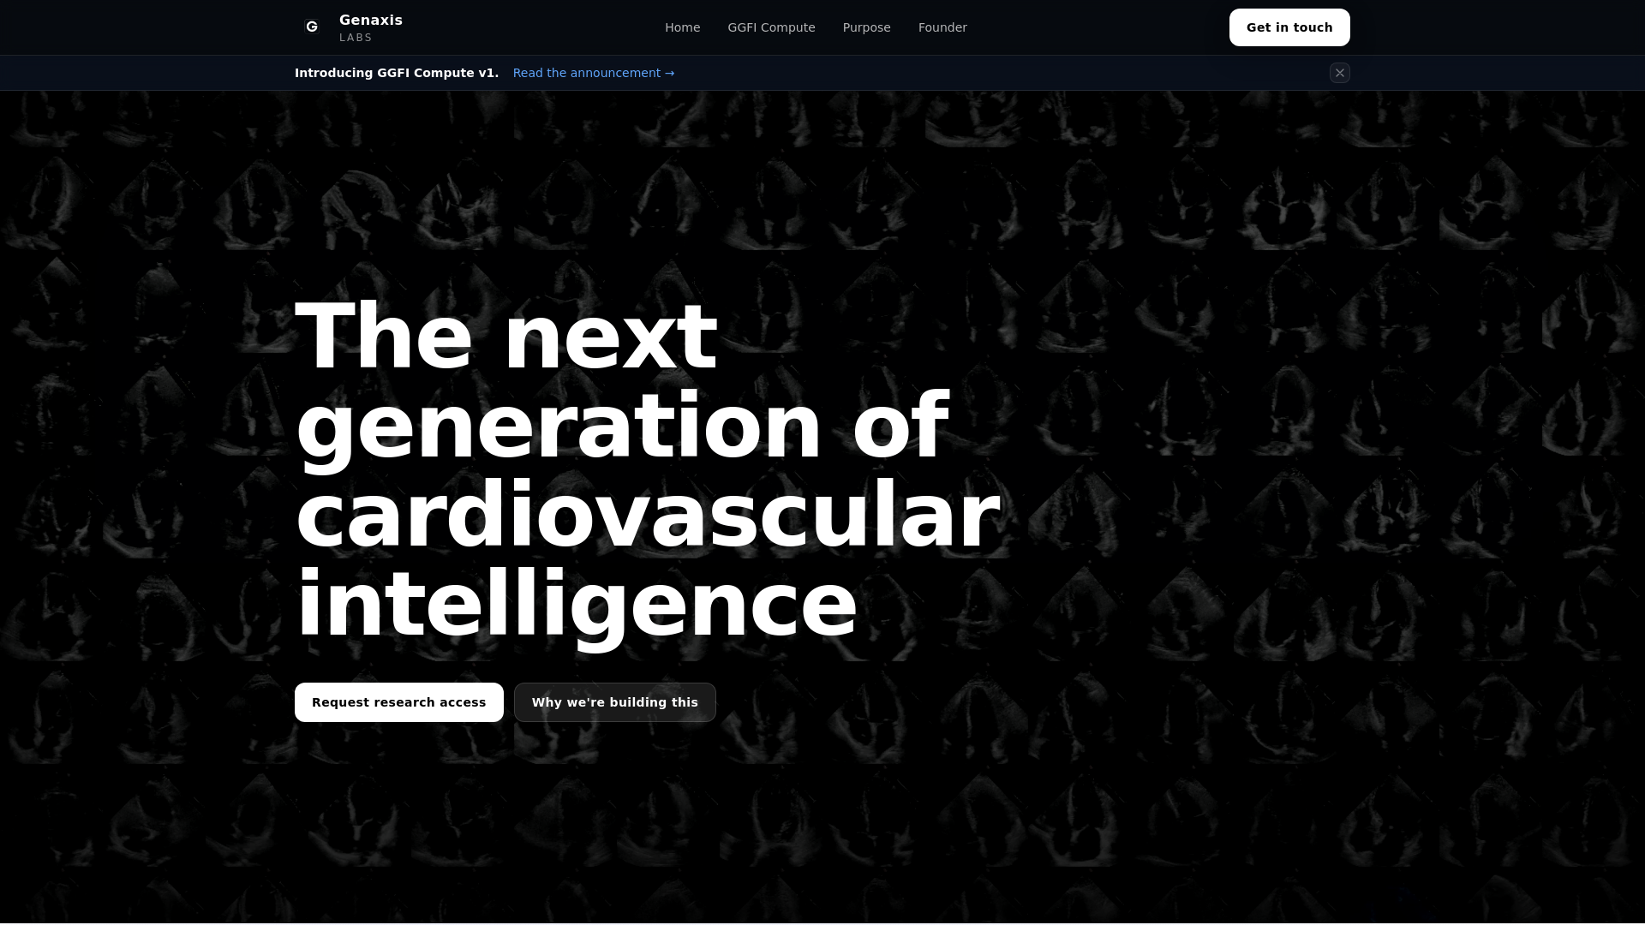Click Request research access button
Viewport: 1645px width, 925px height.
(x=398, y=702)
